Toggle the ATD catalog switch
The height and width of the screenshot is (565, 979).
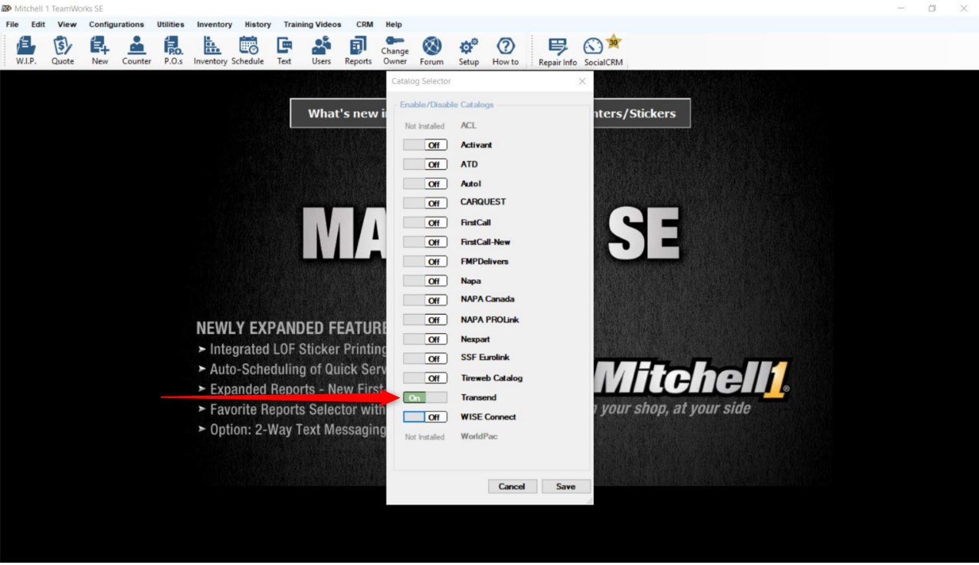[425, 164]
